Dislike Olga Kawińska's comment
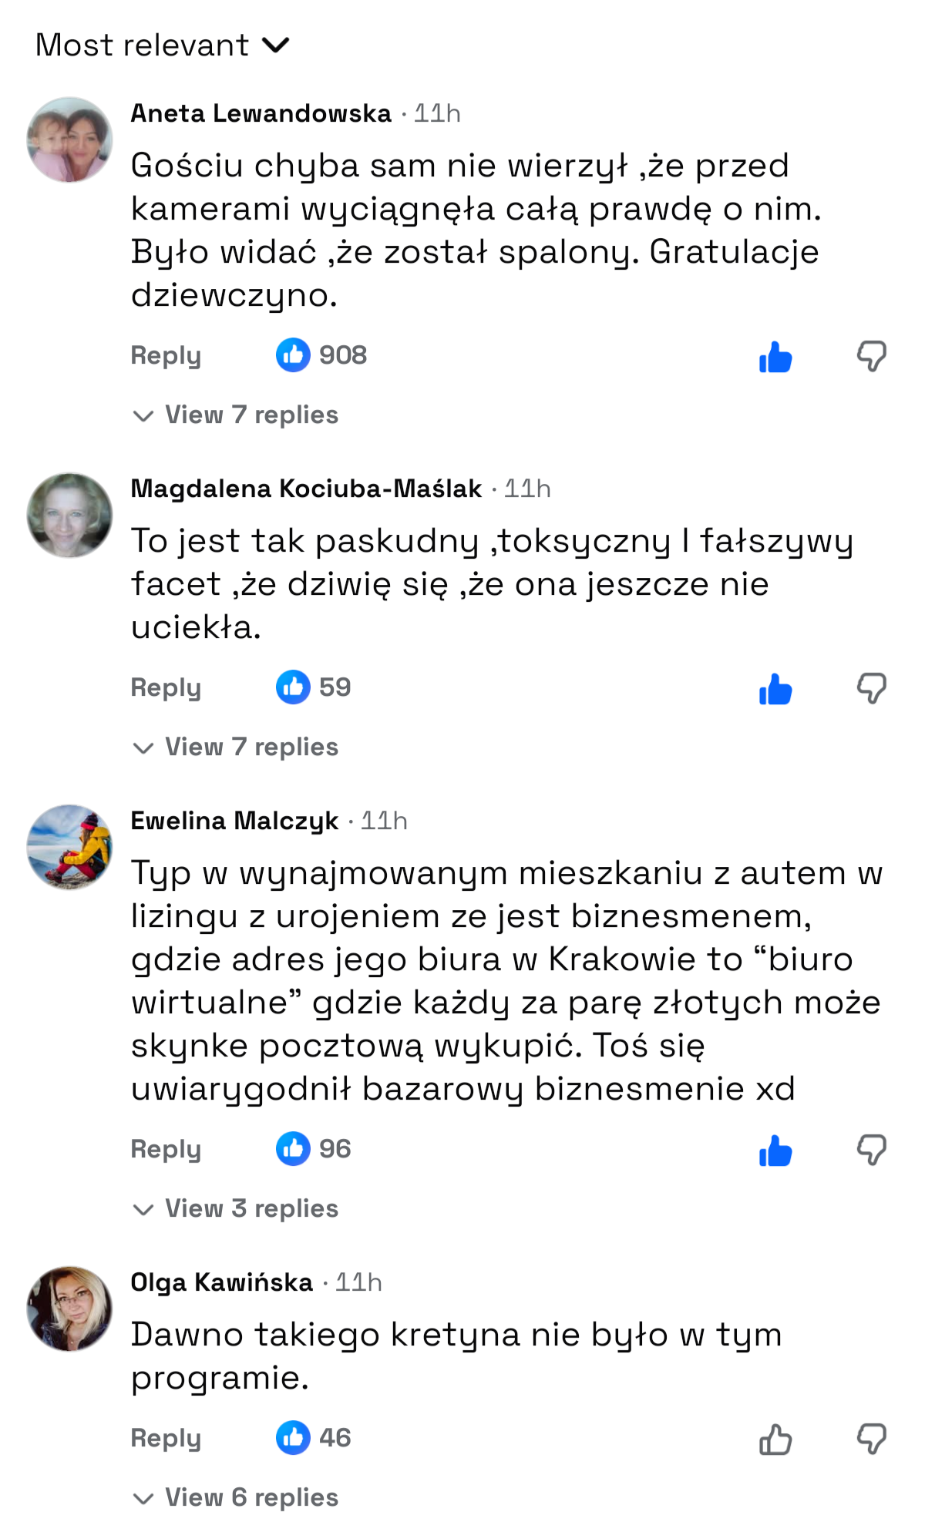This screenshot has width=925, height=1532. coord(871,1440)
